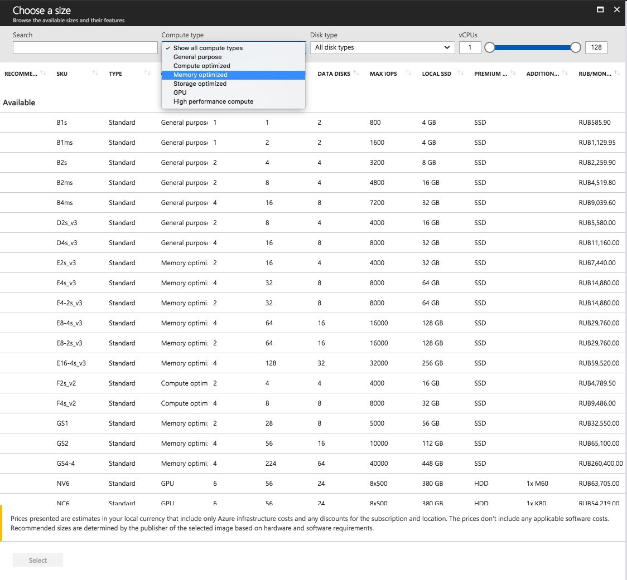Image resolution: width=627 pixels, height=580 pixels.
Task: Sort by Additional column arrows
Action: [x=565, y=72]
